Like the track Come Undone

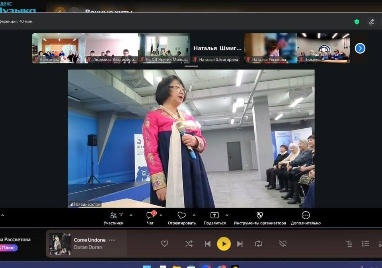click(x=164, y=244)
